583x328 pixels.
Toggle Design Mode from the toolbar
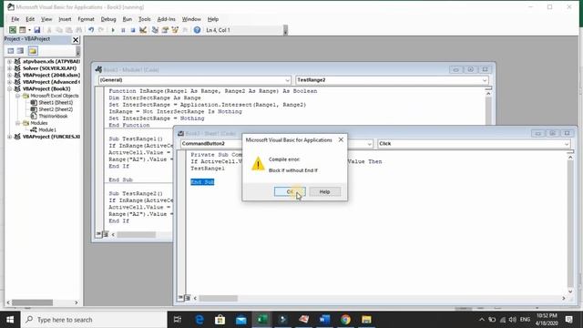click(143, 30)
